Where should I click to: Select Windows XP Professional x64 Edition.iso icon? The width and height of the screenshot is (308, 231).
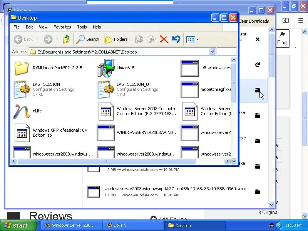22,133
